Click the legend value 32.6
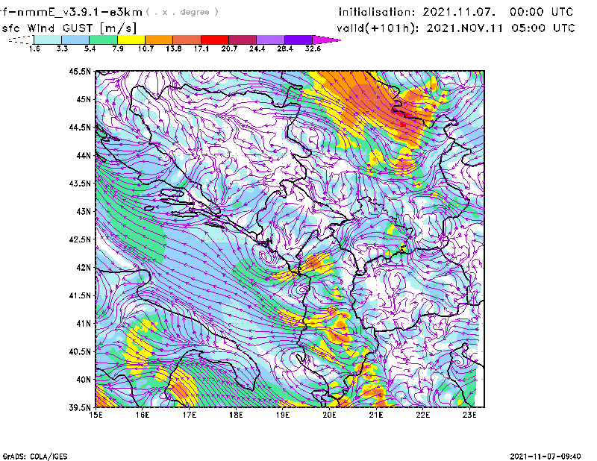 313,48
